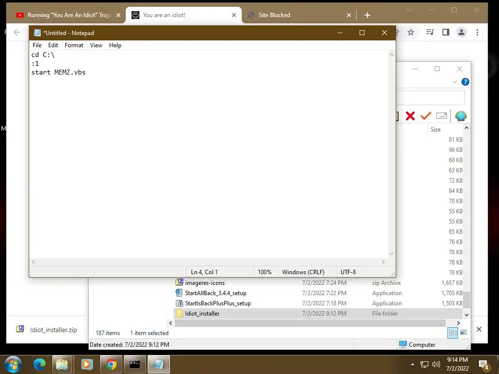The height and width of the screenshot is (374, 499).
Task: Open the Notepad Edit menu
Action: point(53,45)
